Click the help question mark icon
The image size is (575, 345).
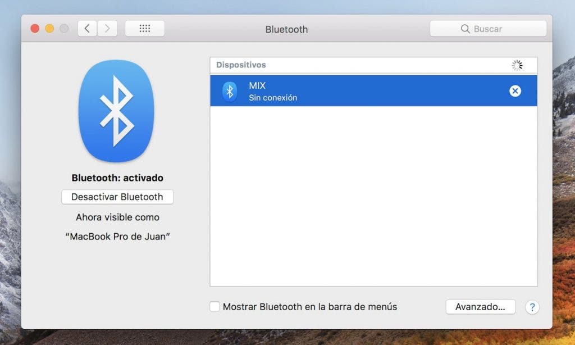point(532,307)
